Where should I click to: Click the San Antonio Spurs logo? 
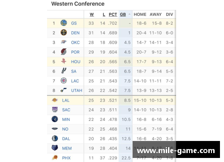coord(64,71)
